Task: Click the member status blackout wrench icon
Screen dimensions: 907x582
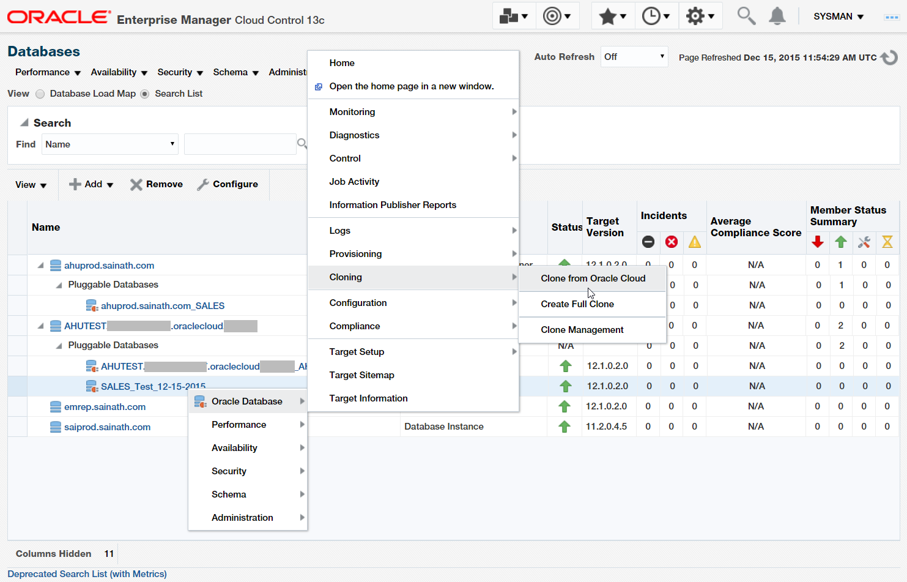Action: pos(864,242)
